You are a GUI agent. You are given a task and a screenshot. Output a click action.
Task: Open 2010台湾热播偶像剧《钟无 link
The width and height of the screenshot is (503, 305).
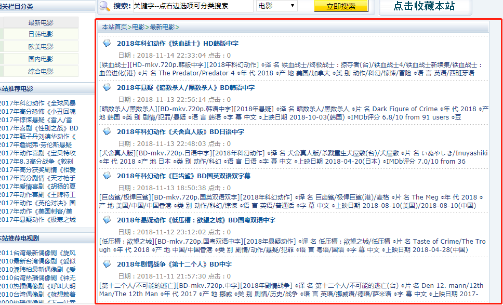click(37, 278)
